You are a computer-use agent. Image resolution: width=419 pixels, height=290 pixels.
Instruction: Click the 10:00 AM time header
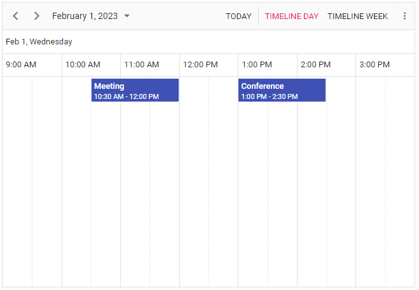(x=83, y=65)
